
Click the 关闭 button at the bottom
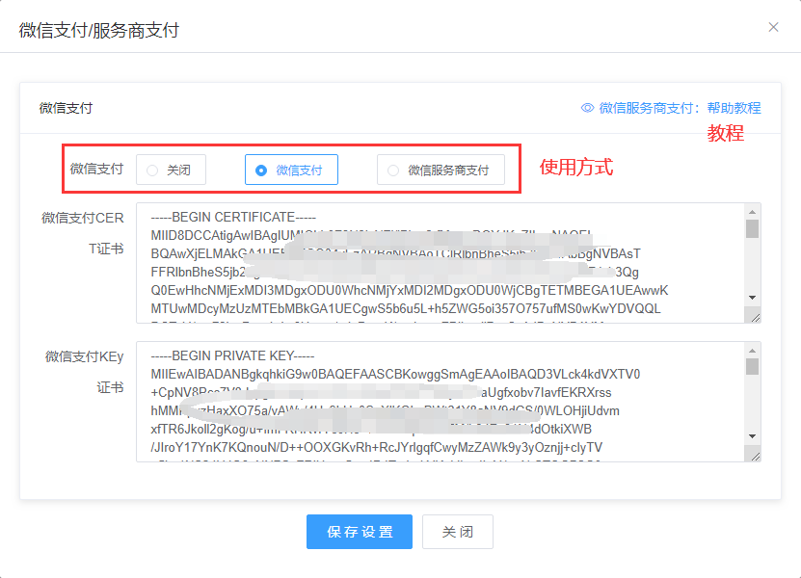457,532
